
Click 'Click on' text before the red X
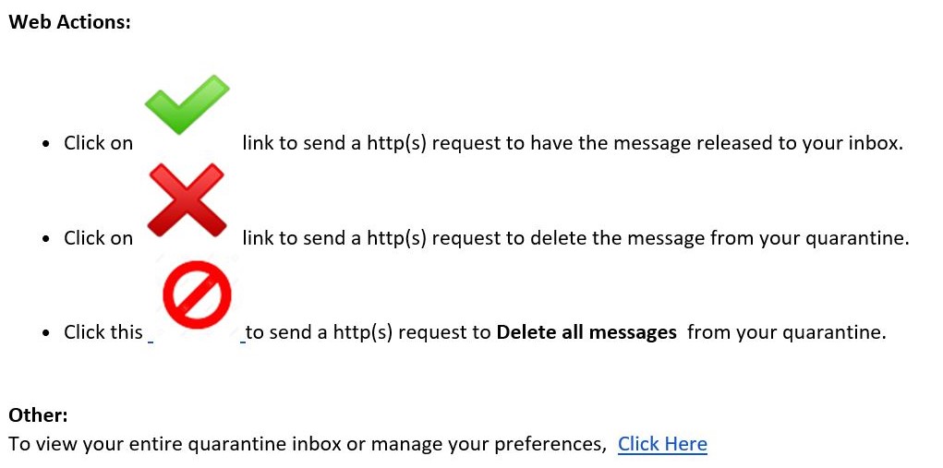pos(99,238)
